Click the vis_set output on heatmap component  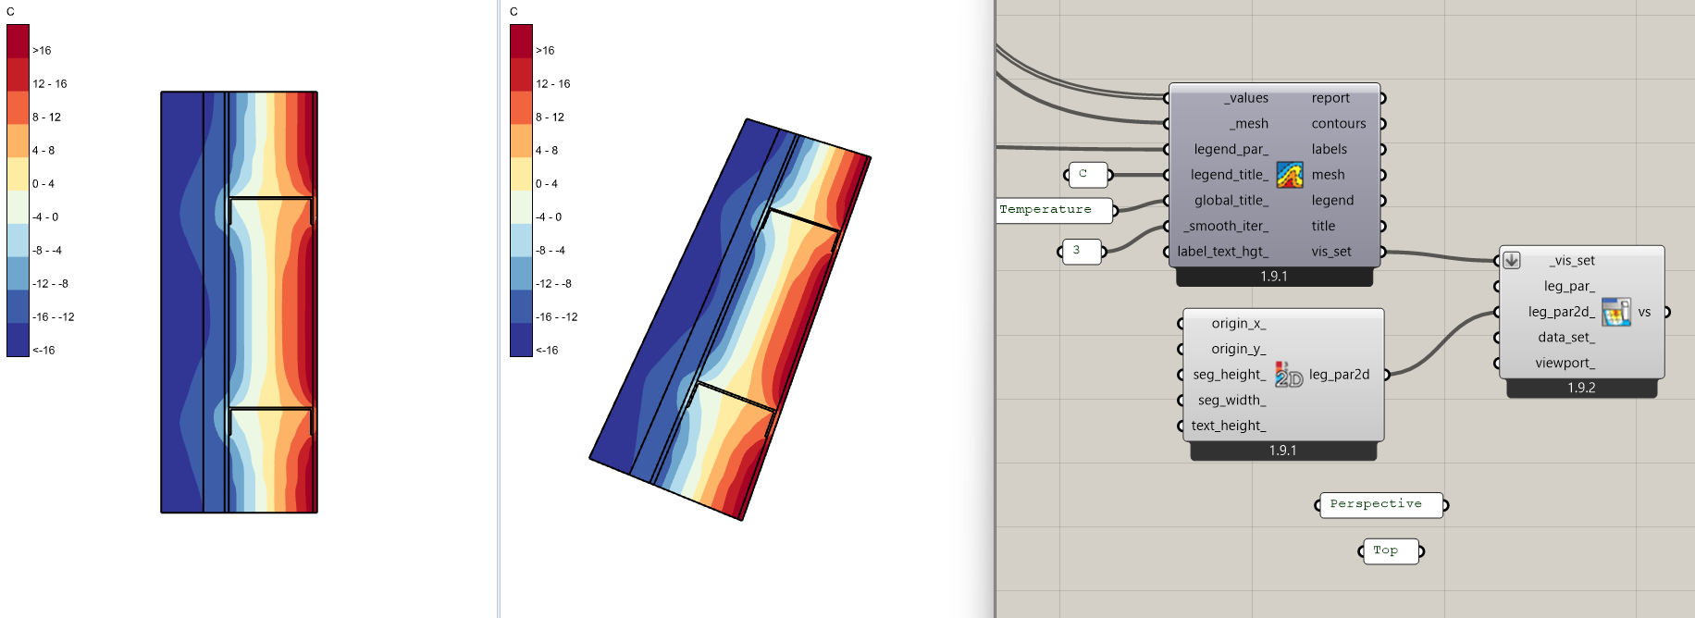[1331, 252]
